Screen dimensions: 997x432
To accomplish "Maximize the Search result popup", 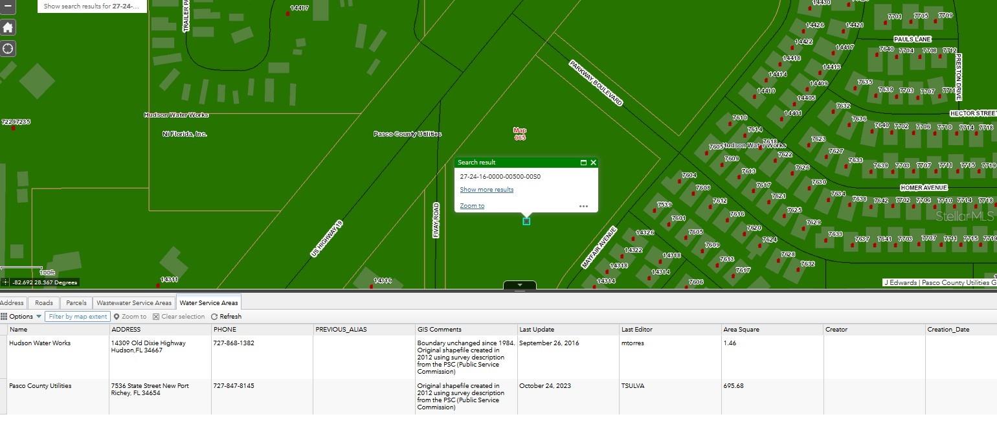I will 583,163.
